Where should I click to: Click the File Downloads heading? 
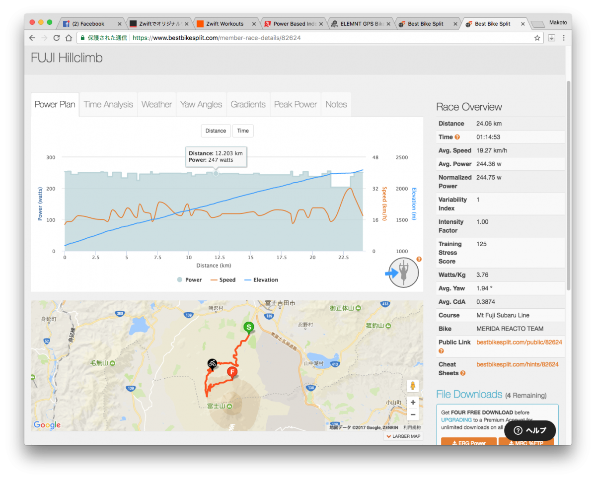(x=469, y=394)
